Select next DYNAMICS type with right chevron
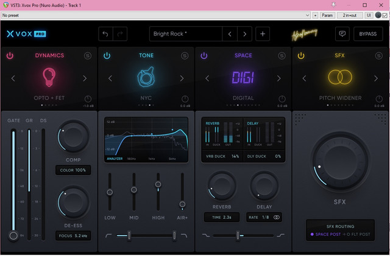The image size is (390, 256). (x=85, y=78)
